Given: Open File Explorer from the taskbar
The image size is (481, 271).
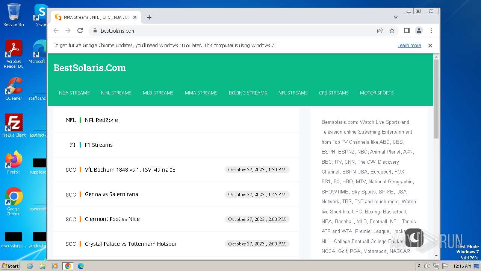Looking at the screenshot, I should (42, 266).
